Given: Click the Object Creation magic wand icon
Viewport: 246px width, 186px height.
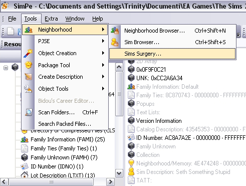Looking at the screenshot, I should (28, 53).
